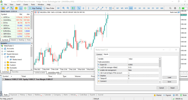Click the search magnifier icon

click(170, 8)
